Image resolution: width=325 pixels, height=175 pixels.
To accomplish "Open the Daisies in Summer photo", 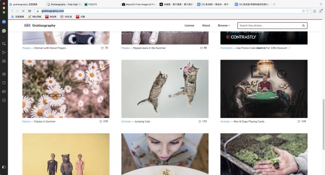I will 66,89.
